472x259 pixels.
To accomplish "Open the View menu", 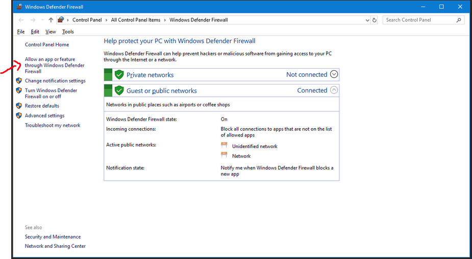I will coord(51,32).
